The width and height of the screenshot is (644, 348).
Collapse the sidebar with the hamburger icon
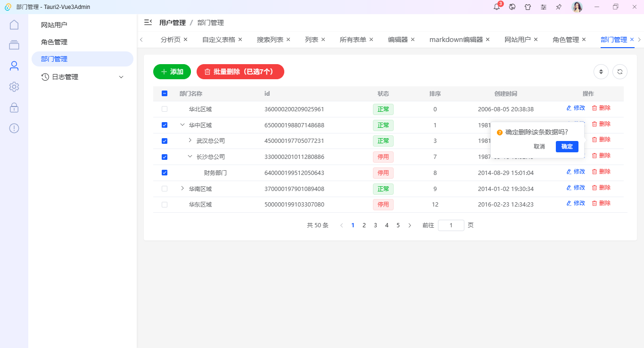tap(148, 22)
